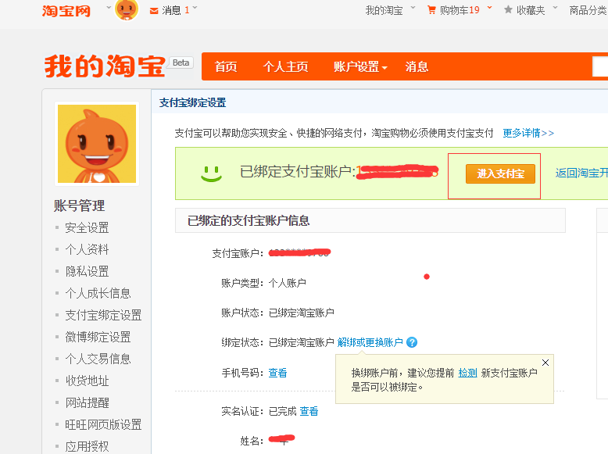Screen dimensions: 608x454
Task: Click 查看 next to 手机号码
Action: pos(277,373)
